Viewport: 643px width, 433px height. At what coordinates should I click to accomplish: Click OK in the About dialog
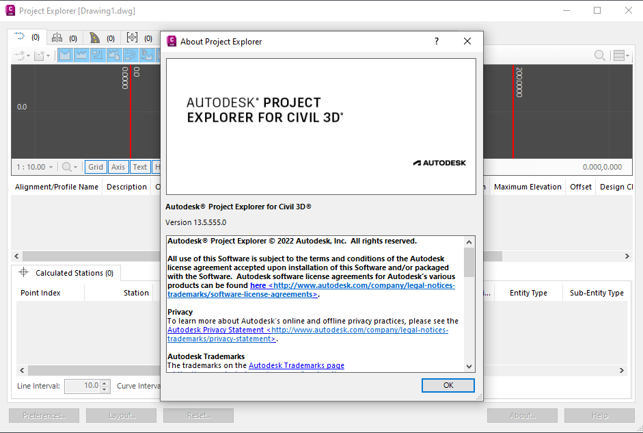(x=448, y=385)
